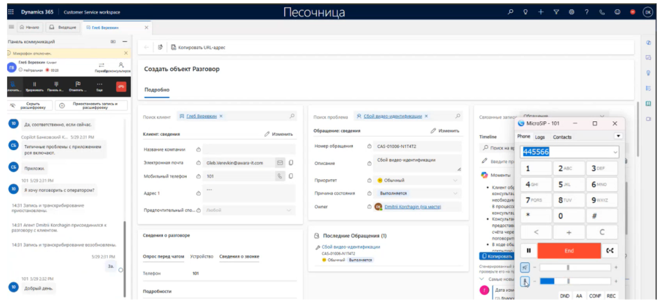Click the MicroSIP microphone volume slider
The image size is (668, 306).
click(574, 281)
